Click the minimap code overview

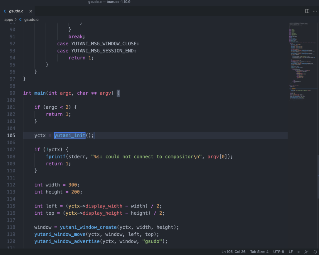(x=302, y=62)
